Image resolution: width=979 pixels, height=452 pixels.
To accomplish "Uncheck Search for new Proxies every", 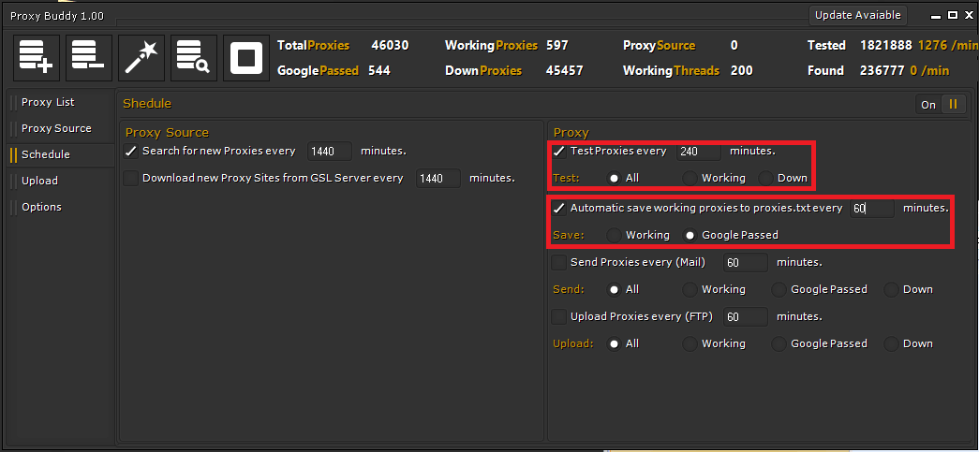I will tap(130, 151).
